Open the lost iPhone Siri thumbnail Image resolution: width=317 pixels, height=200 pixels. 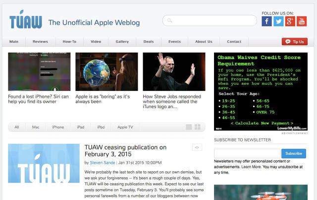[39, 71]
